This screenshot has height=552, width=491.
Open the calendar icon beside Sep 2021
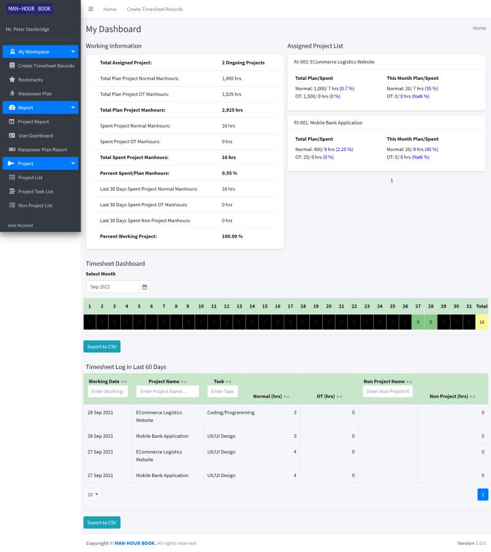tap(144, 287)
